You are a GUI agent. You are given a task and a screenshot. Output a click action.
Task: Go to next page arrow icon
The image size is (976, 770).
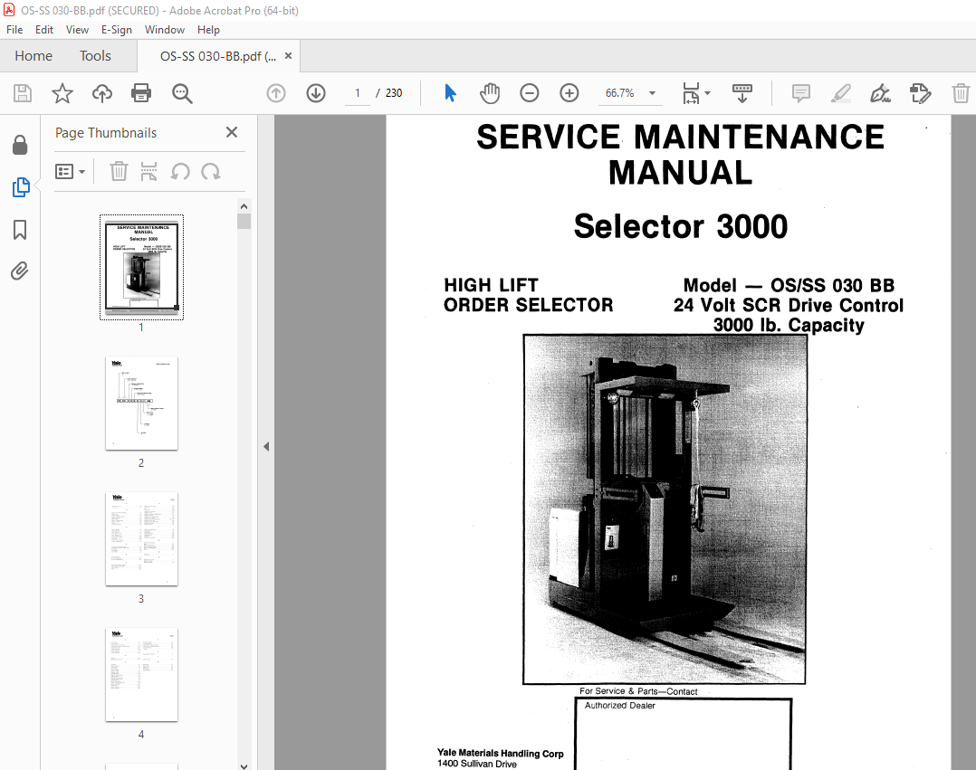pos(316,93)
